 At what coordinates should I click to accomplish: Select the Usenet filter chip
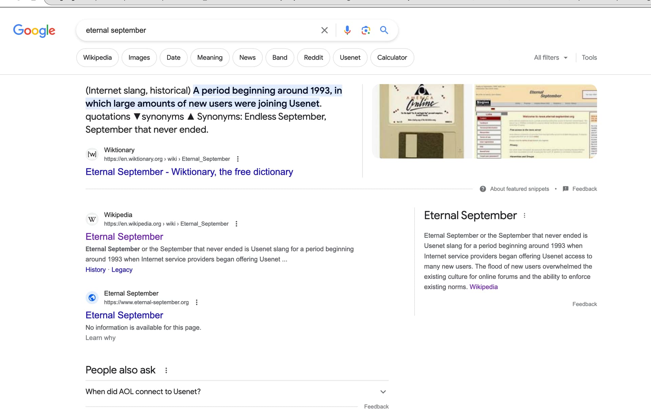[x=350, y=58]
